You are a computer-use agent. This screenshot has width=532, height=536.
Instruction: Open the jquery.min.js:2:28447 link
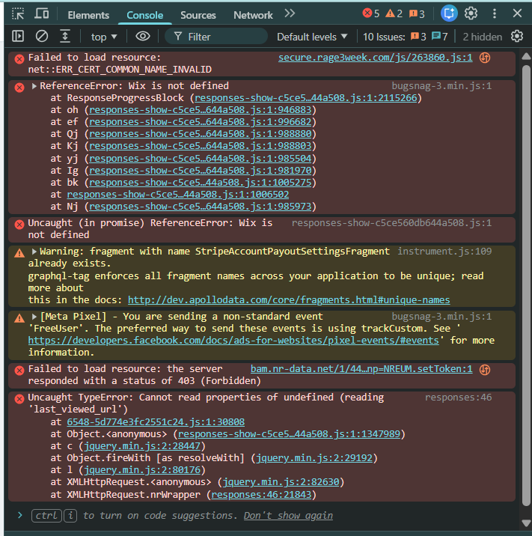coord(142,446)
